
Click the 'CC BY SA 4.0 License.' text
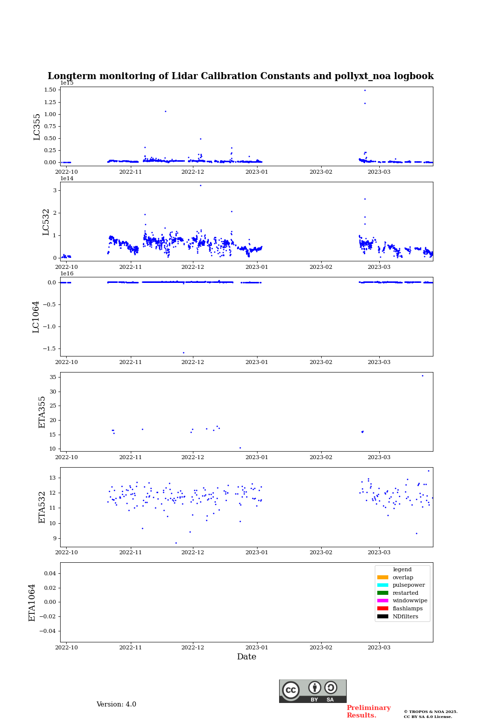pos(428,716)
